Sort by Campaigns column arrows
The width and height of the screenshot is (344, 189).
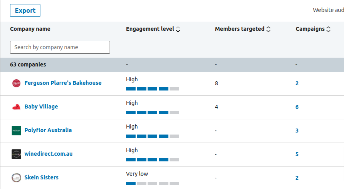pos(328,29)
